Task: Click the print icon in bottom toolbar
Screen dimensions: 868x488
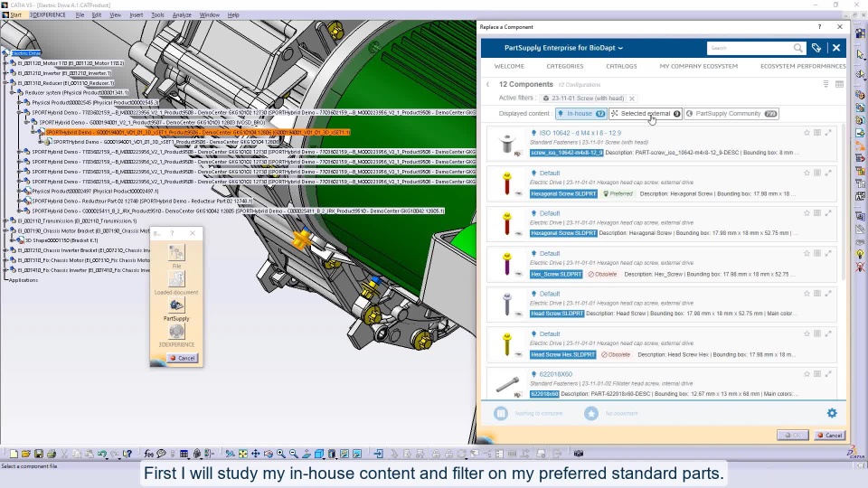Action: [x=52, y=454]
